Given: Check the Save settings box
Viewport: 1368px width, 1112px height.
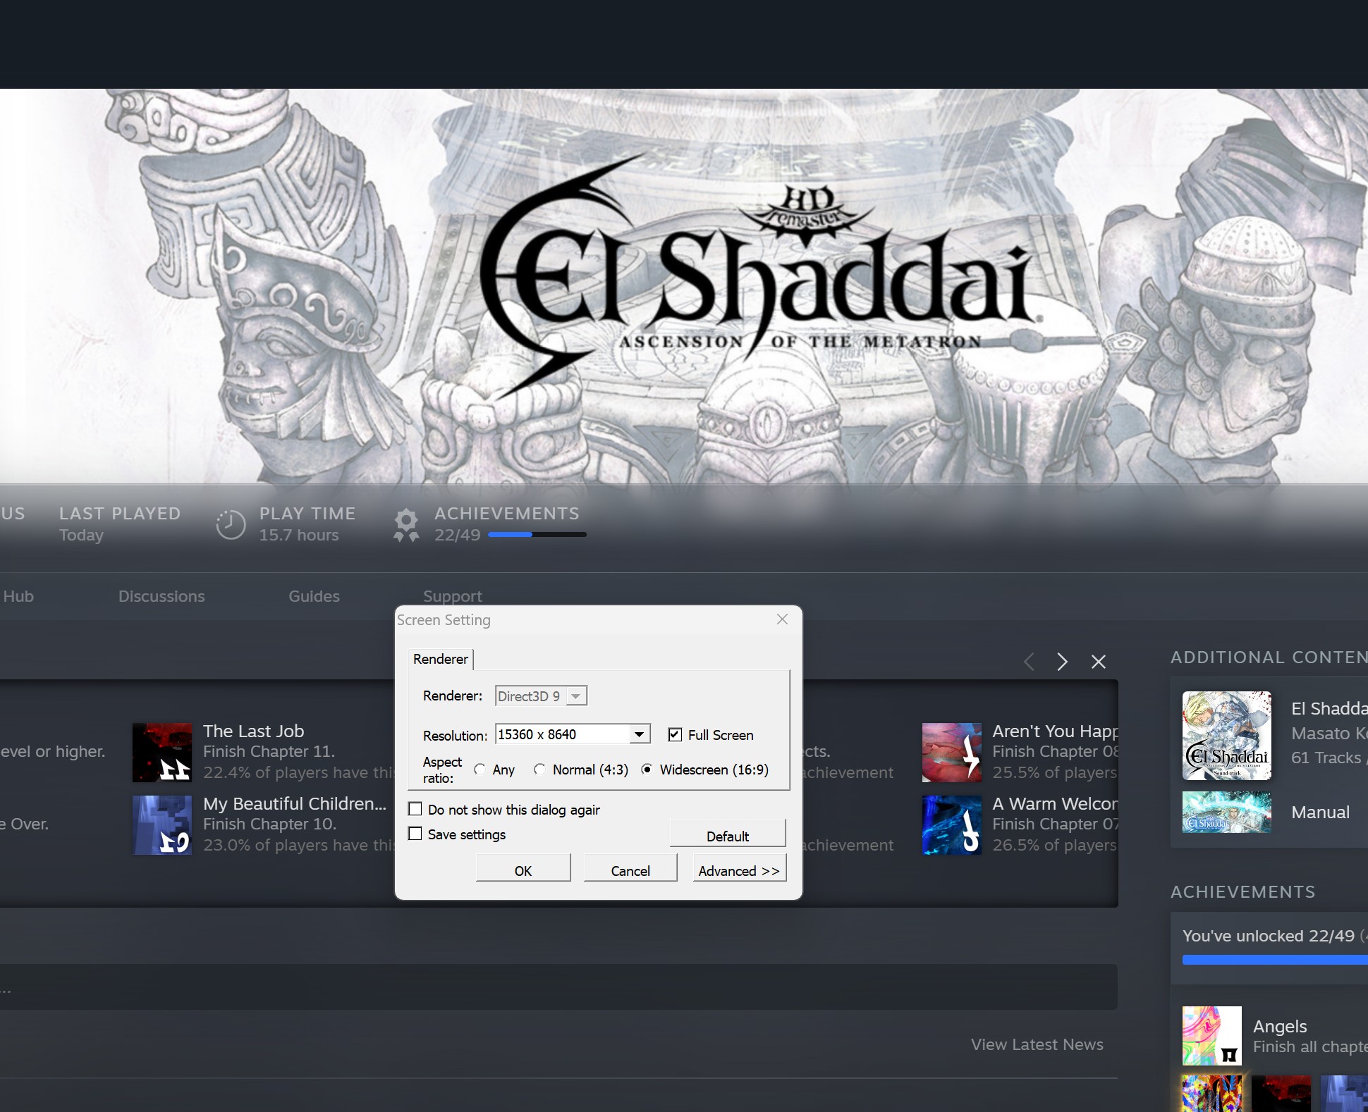Looking at the screenshot, I should pos(415,834).
